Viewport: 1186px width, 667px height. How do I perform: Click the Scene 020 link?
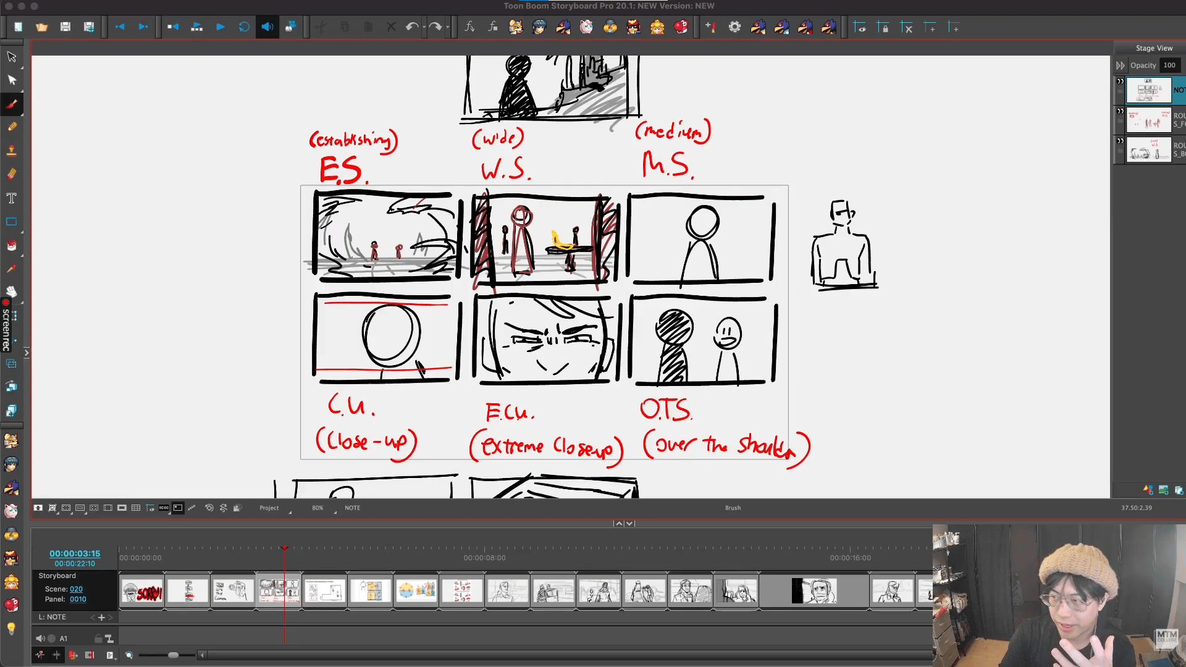[x=76, y=589]
